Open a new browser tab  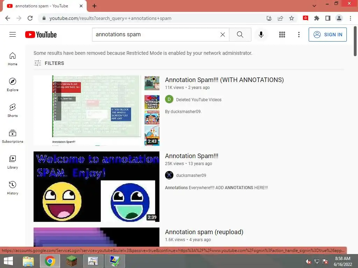(x=94, y=6)
